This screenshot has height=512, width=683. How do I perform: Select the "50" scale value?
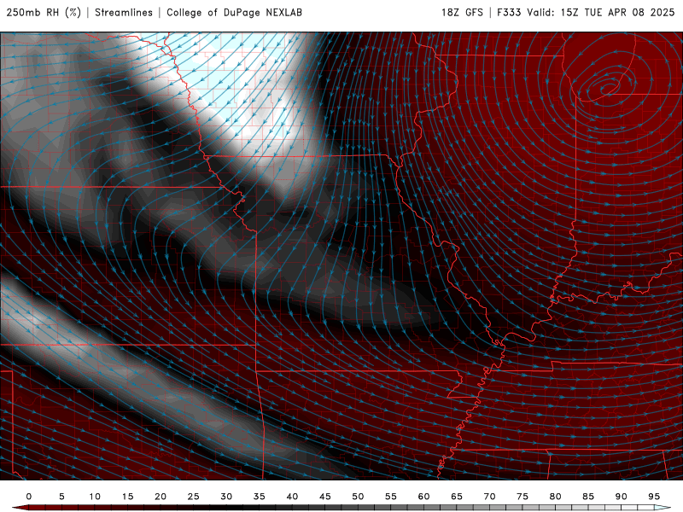[x=358, y=497]
